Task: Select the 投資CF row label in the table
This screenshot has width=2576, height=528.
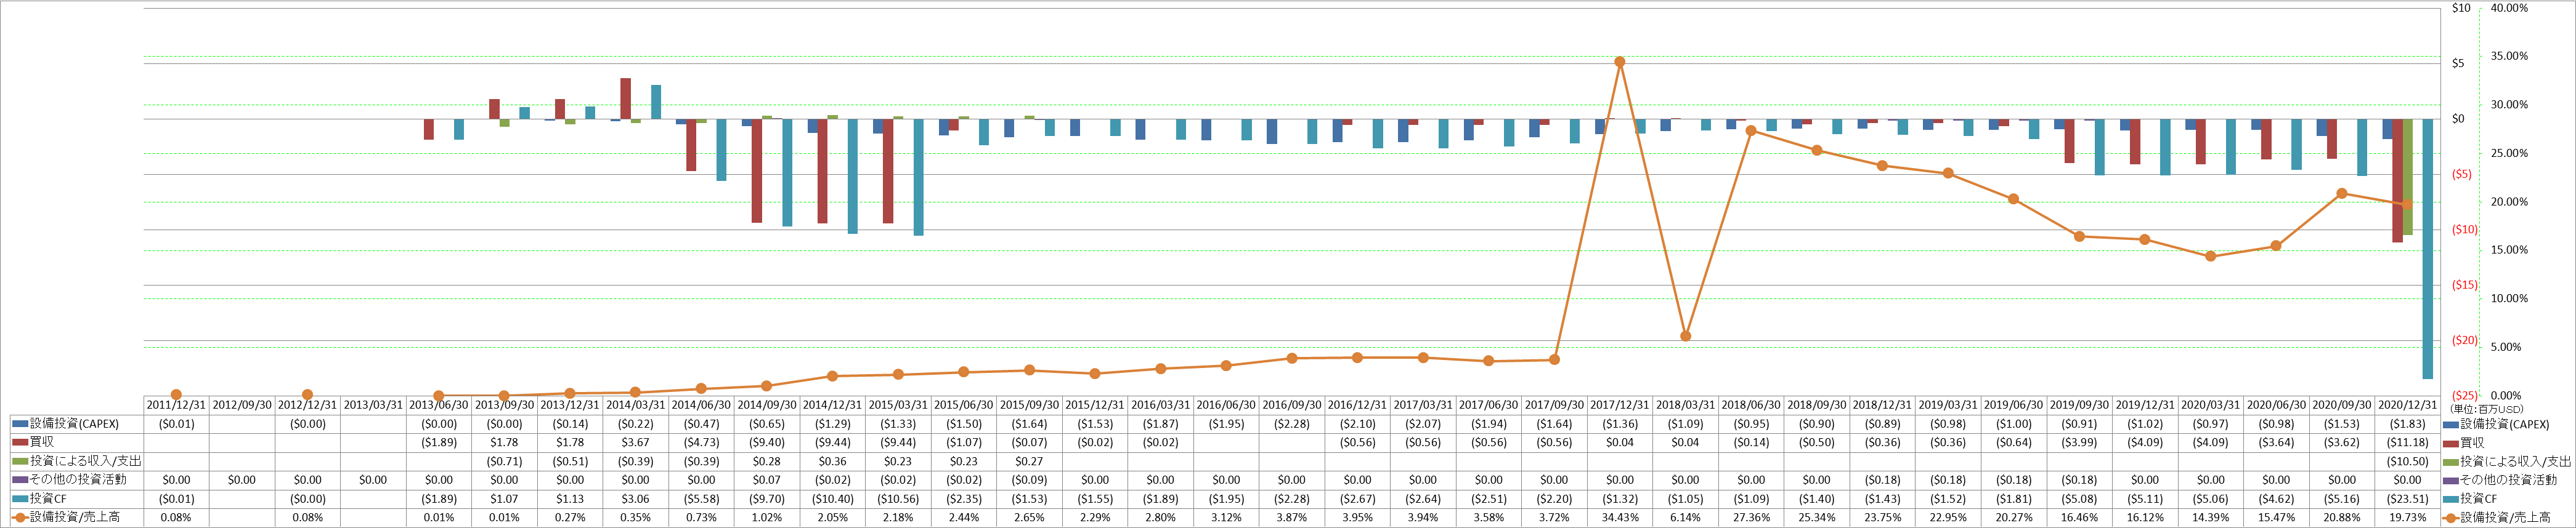Action: (48, 499)
